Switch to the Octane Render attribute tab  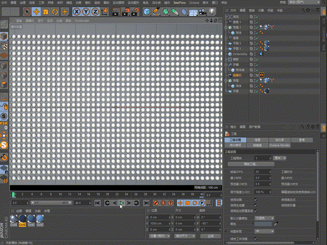click(279, 145)
